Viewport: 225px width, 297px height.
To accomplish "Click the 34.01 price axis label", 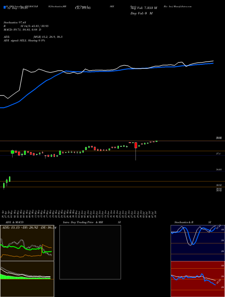I will 219,170.
